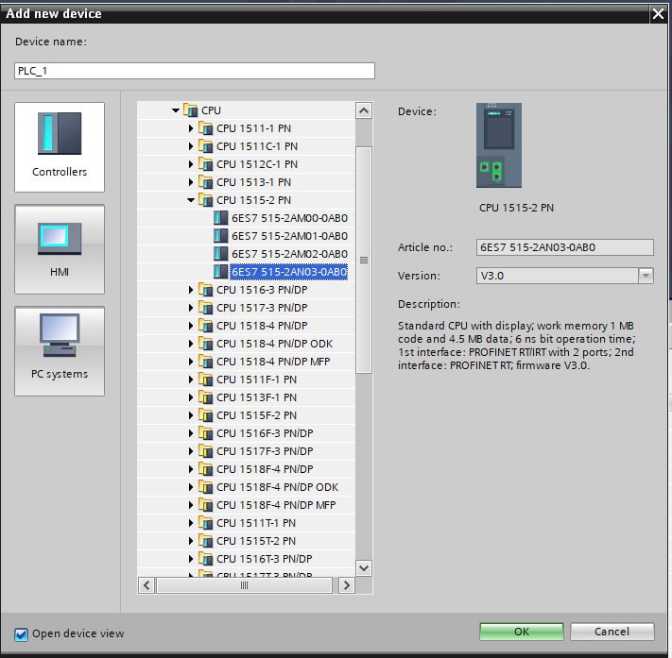This screenshot has width=672, height=658.
Task: Collapse the CPU 1515-2 PN node
Action: 191,200
